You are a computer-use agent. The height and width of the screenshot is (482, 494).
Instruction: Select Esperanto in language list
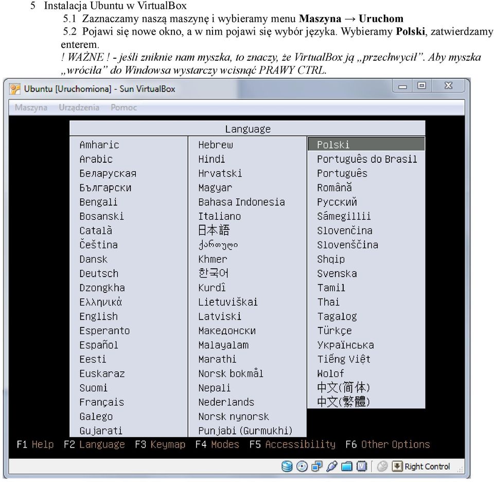(x=104, y=331)
